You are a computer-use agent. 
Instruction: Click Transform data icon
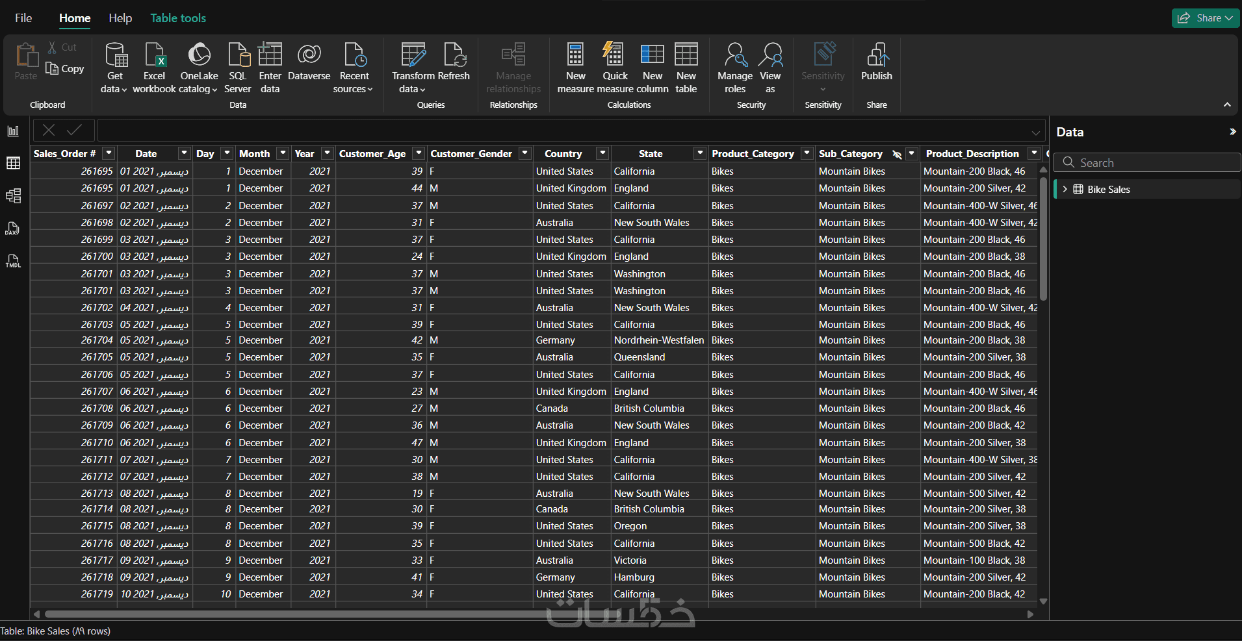[413, 55]
